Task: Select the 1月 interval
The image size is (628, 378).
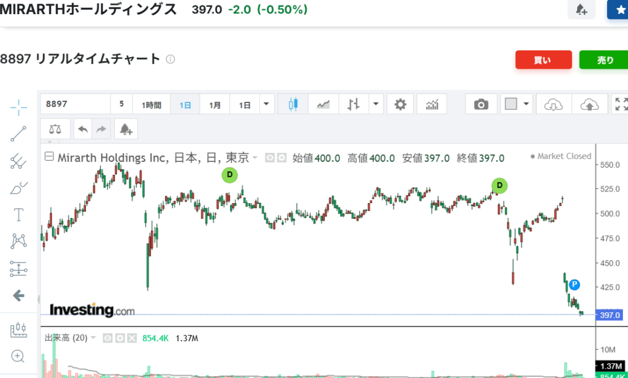Action: click(215, 104)
